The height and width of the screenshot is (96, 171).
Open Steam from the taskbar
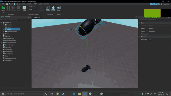pyautogui.click(x=63, y=94)
